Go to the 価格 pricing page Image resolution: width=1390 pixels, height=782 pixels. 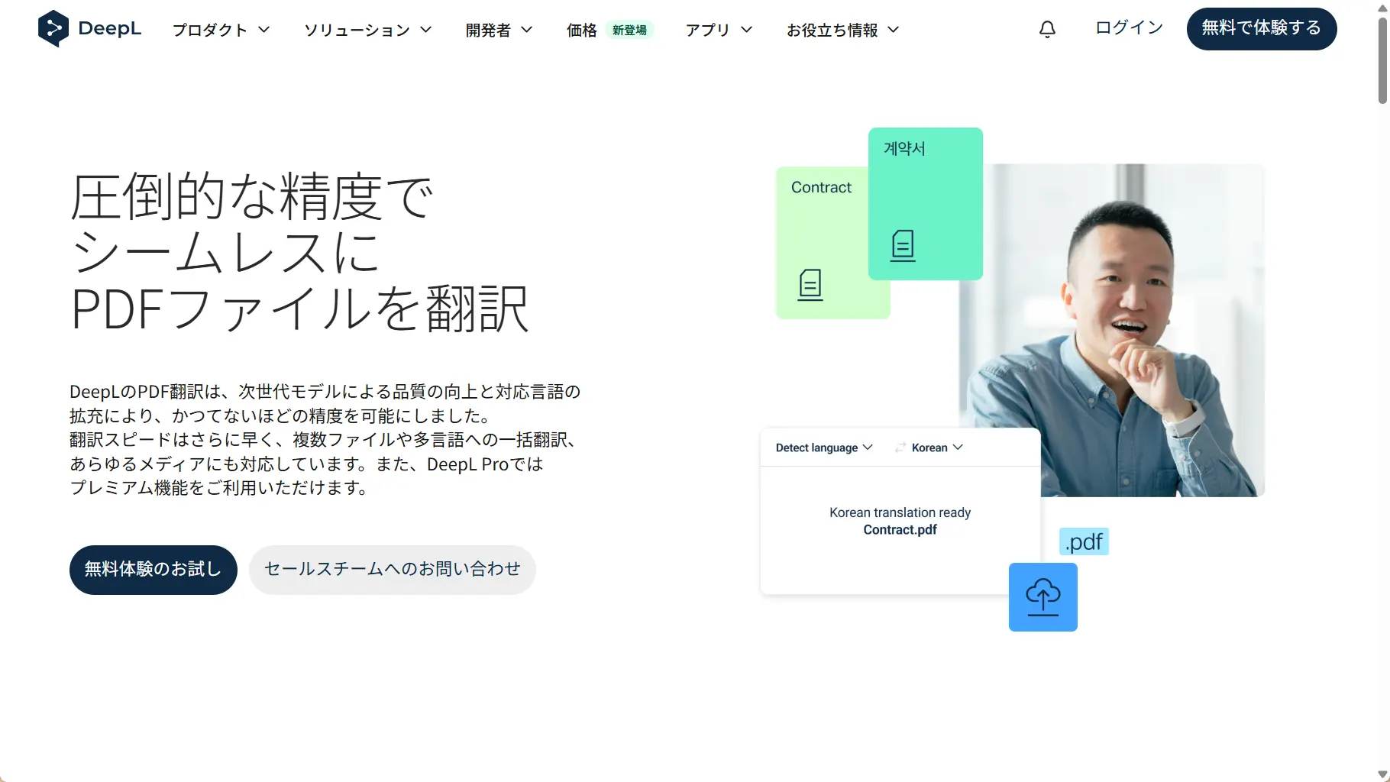point(581,30)
